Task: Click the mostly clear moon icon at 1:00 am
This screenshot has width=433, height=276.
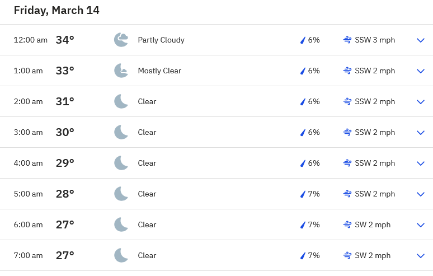Action: tap(121, 71)
